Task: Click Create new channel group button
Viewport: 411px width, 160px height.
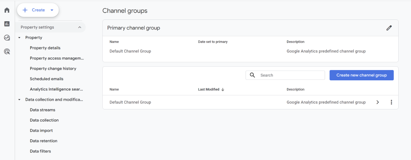Action: click(x=361, y=75)
